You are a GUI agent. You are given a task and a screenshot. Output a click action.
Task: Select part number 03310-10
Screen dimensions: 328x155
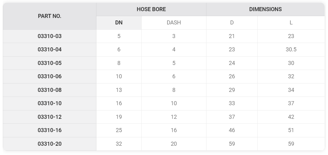coord(50,103)
